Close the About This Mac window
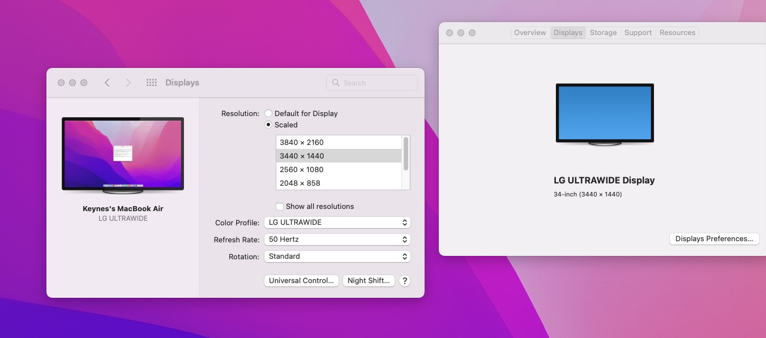This screenshot has width=766, height=338. click(450, 33)
